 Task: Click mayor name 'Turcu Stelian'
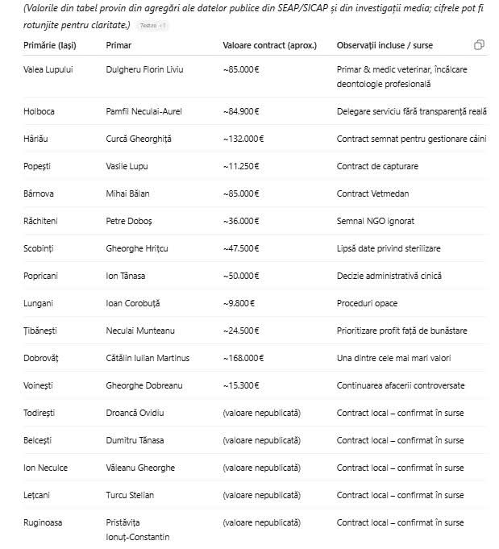pyautogui.click(x=130, y=495)
